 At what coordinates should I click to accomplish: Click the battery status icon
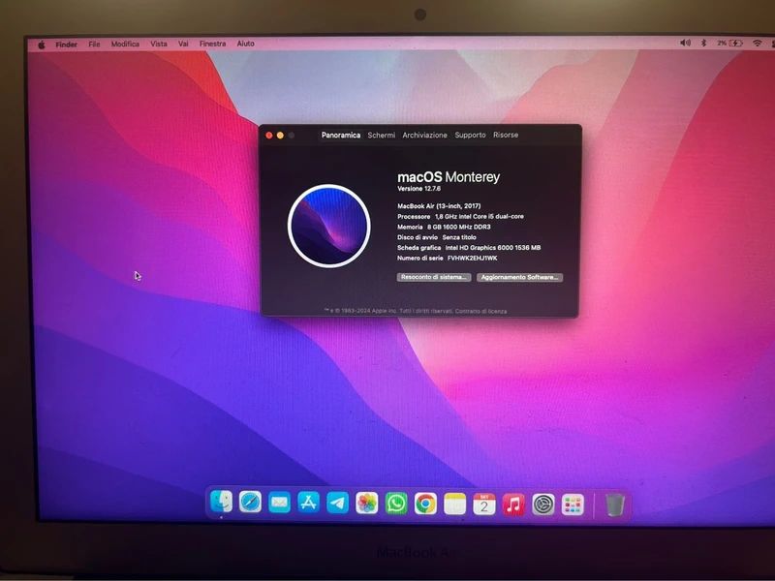pos(730,44)
